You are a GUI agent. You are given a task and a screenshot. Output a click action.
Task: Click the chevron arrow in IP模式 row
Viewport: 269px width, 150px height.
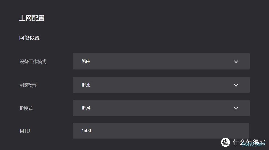click(x=236, y=108)
